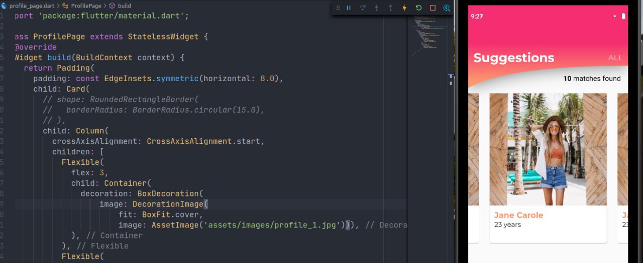Select build in the breadcrumb
Screen dimensions: 643x263
coord(125,6)
